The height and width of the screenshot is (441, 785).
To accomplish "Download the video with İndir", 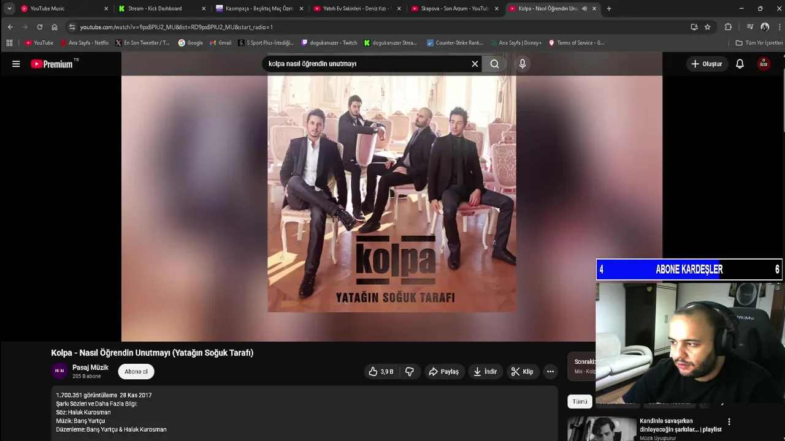I will click(485, 372).
